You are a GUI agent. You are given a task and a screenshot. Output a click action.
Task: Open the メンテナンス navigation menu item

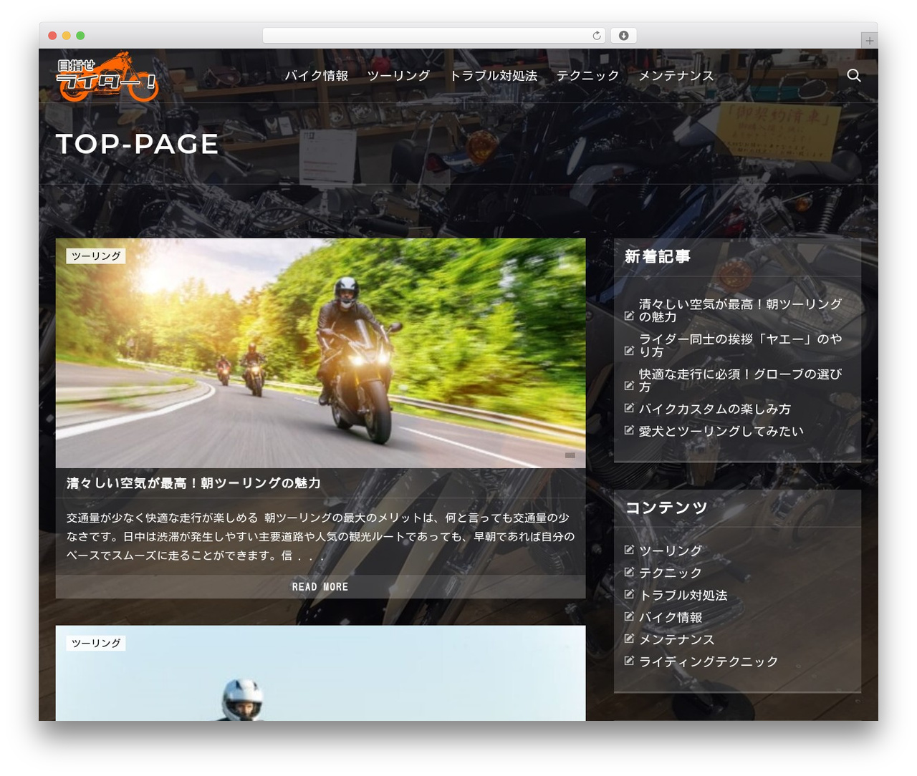pyautogui.click(x=676, y=76)
